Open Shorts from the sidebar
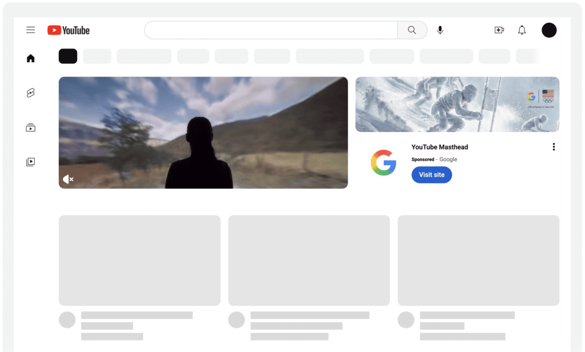The image size is (585, 352). (x=31, y=93)
